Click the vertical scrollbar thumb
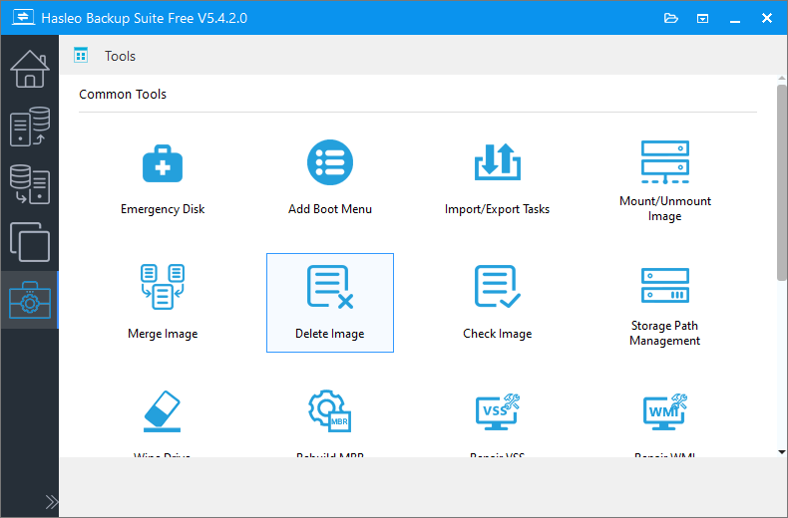Image resolution: width=788 pixels, height=518 pixels. pos(781,182)
